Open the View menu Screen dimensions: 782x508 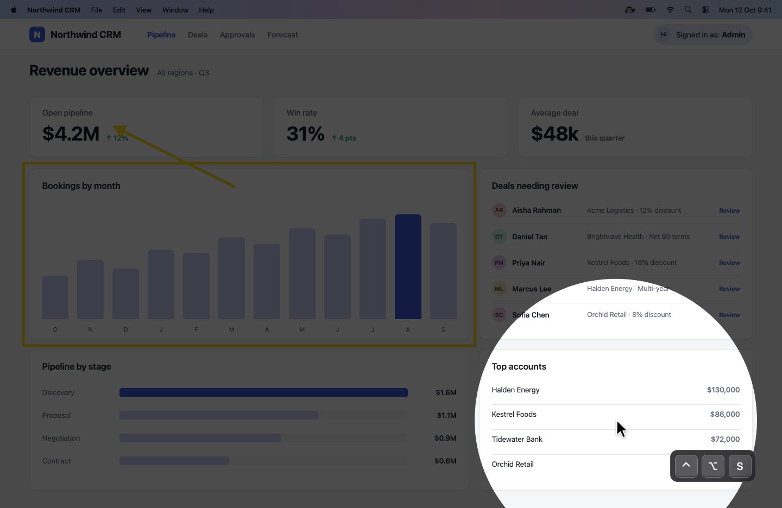tap(144, 10)
